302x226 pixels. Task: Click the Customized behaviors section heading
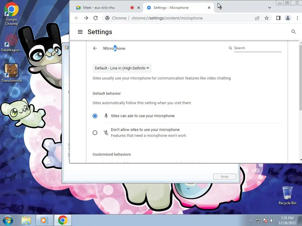pos(112,154)
